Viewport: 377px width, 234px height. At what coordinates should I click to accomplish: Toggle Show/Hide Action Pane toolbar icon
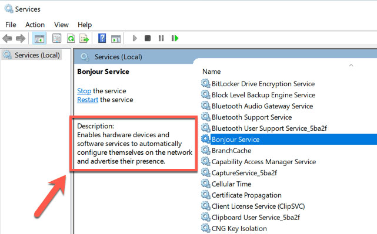point(116,38)
